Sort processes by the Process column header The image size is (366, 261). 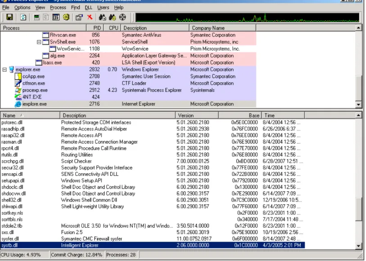(x=43, y=28)
